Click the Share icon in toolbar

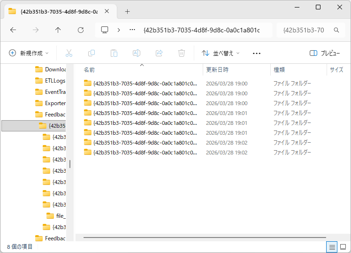coord(159,53)
